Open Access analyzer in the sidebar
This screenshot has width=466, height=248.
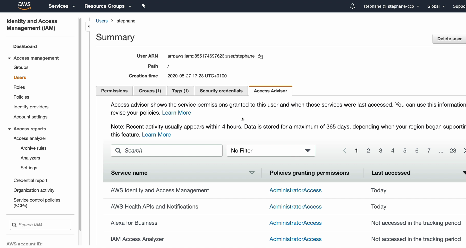tap(30, 138)
